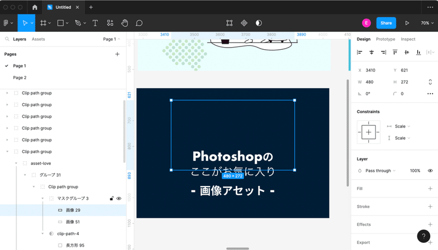Add a new page
The image size is (438, 250).
(x=117, y=54)
